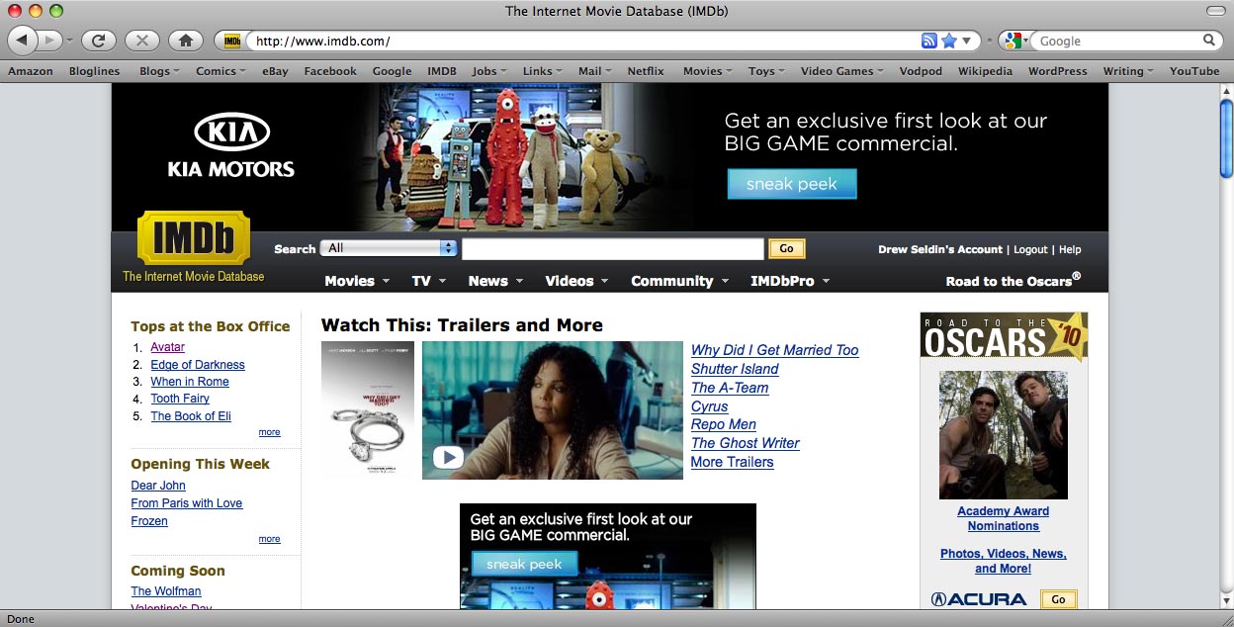Expand the Community navigation menu

click(x=679, y=281)
